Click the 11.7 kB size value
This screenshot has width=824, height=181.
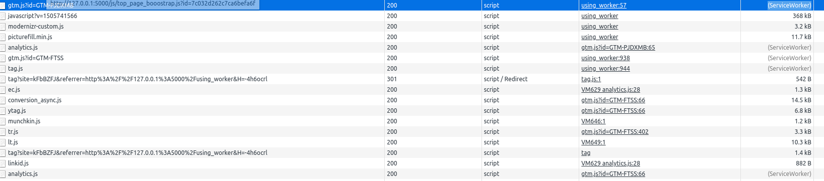coord(801,37)
